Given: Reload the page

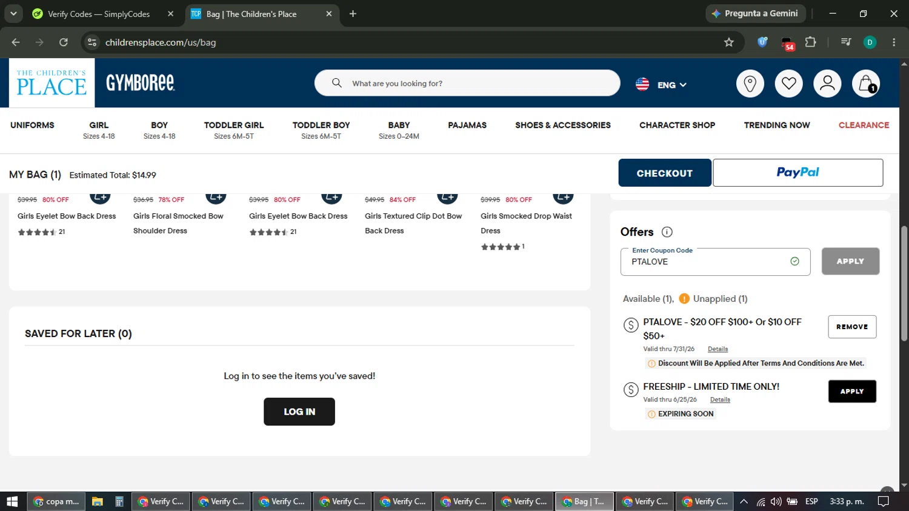Looking at the screenshot, I should [64, 42].
